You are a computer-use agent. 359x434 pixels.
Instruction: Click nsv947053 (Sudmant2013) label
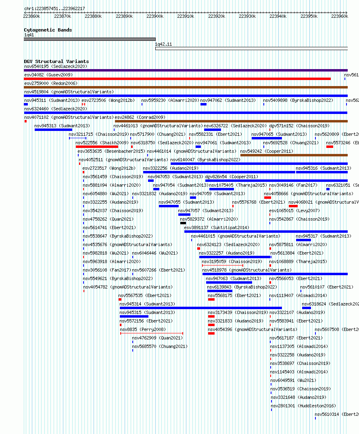click(x=175, y=177)
